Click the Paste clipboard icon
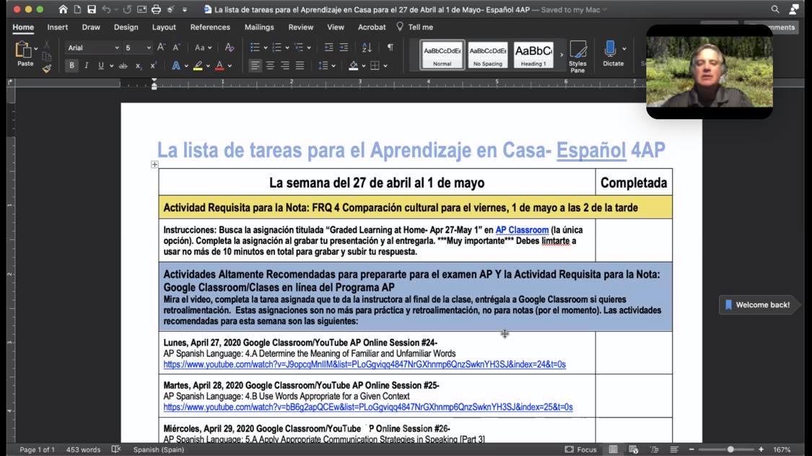The width and height of the screenshot is (812, 456). click(25, 52)
